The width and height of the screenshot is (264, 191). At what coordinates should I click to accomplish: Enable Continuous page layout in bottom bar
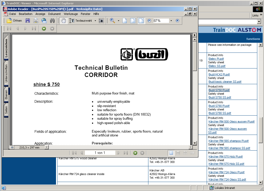tap(178, 153)
